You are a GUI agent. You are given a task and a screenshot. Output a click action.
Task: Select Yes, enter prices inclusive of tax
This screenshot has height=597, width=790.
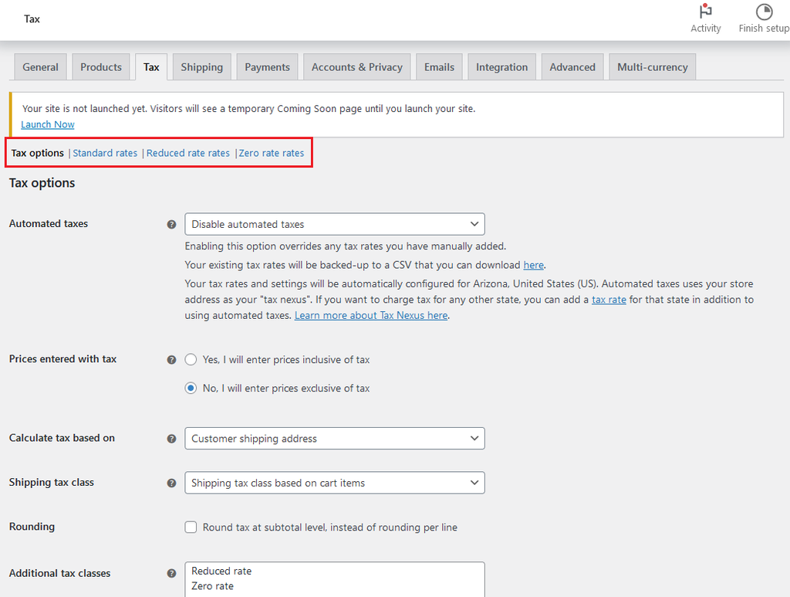click(191, 360)
